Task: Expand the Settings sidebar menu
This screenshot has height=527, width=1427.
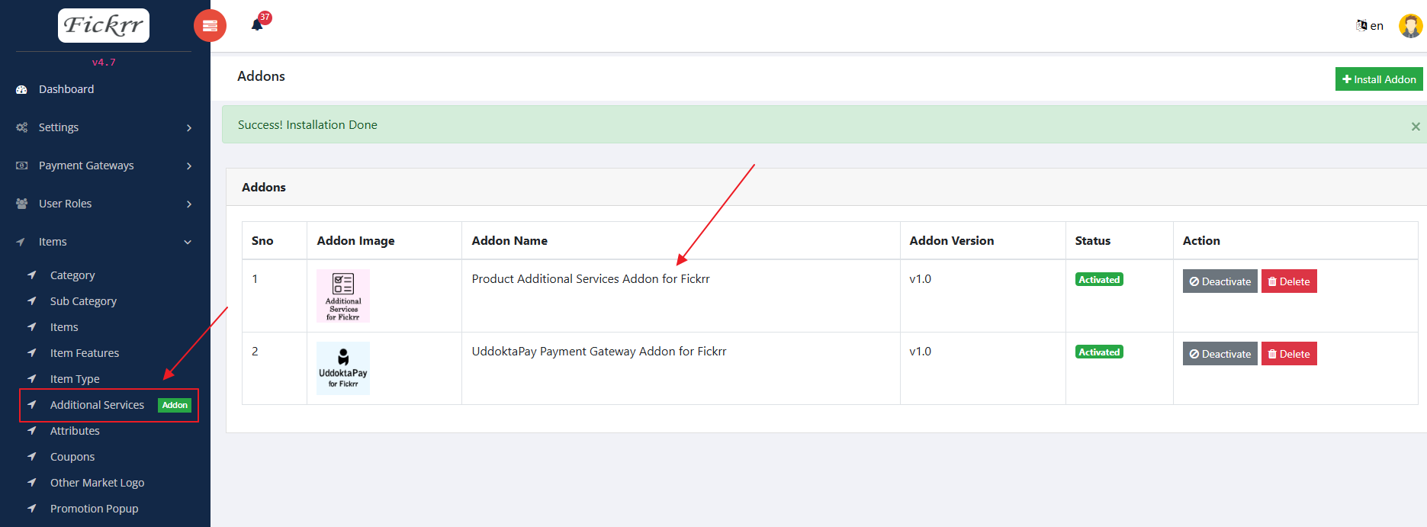Action: pos(104,127)
